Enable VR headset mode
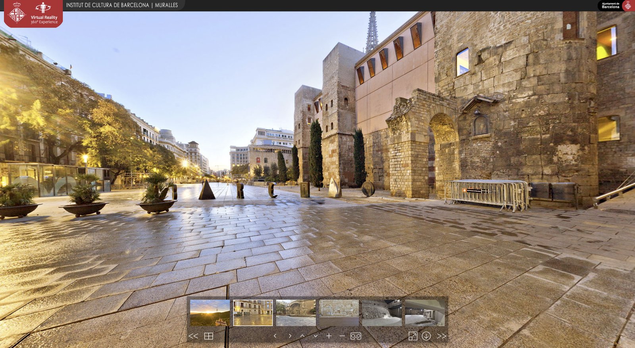 [x=356, y=336]
